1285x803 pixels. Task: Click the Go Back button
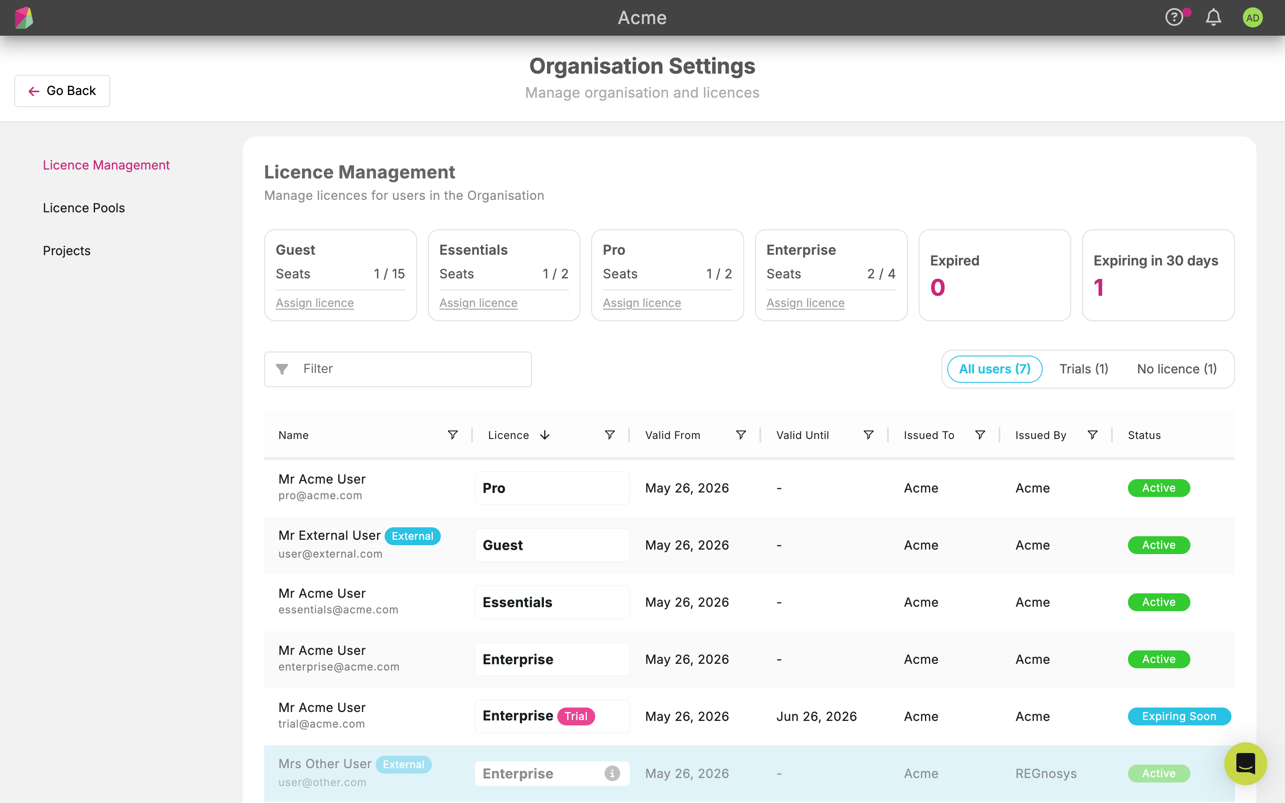62,91
